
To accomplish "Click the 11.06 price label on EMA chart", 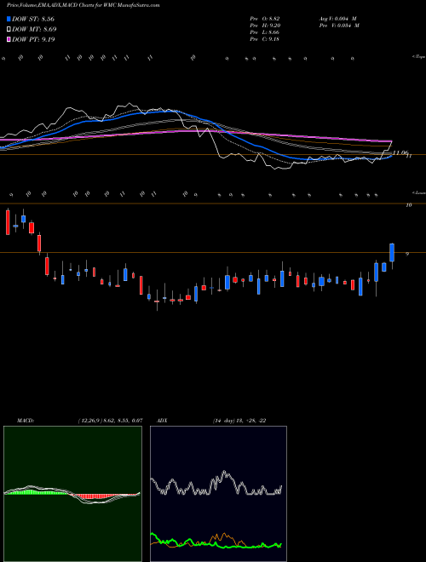I will pos(400,153).
